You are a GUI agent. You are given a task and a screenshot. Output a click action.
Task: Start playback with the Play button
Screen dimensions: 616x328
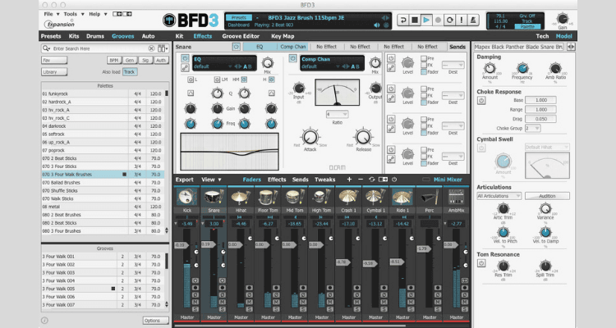426,20
